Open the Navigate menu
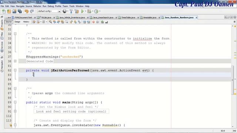 pos(20,6)
